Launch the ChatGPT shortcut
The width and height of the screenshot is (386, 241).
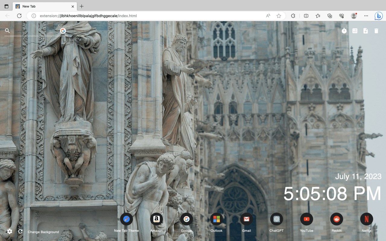point(276,219)
